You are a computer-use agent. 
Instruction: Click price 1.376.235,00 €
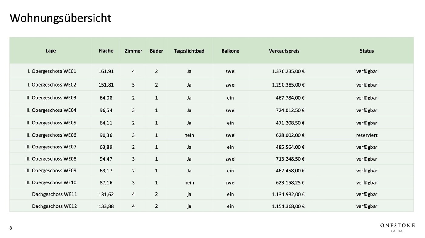288,71
